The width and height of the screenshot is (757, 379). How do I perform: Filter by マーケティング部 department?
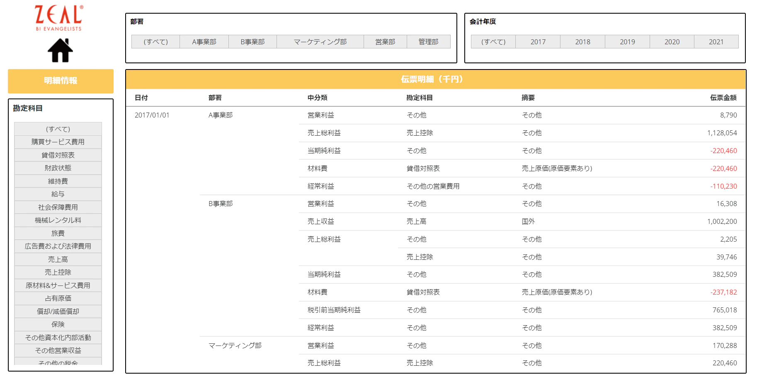tap(320, 42)
